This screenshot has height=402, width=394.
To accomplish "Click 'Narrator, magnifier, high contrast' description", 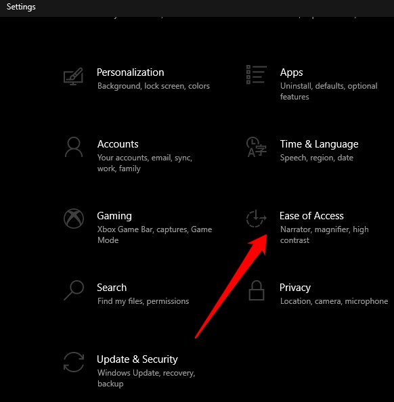I will 324,235.
